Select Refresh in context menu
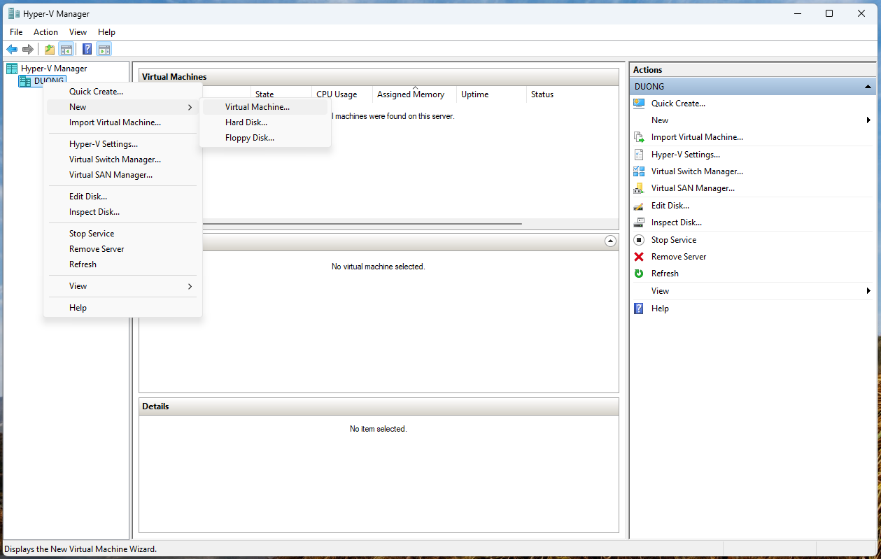This screenshot has width=881, height=559. [122, 264]
